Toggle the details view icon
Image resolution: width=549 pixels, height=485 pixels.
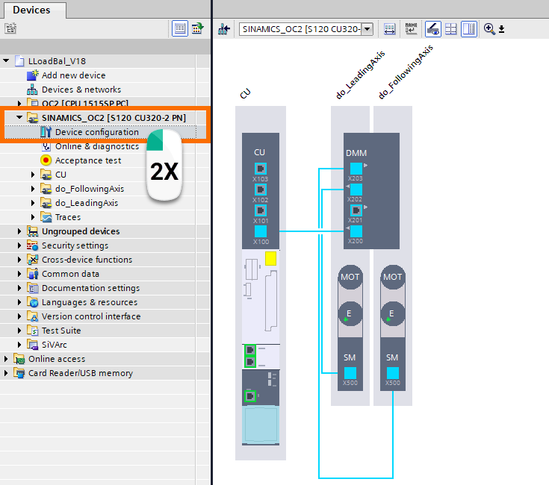coord(180,28)
